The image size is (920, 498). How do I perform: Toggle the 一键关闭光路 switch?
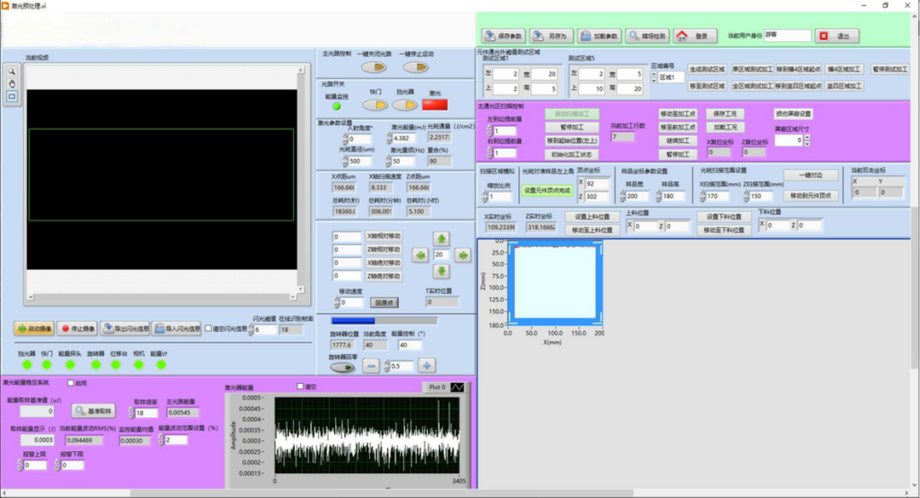pyautogui.click(x=374, y=67)
